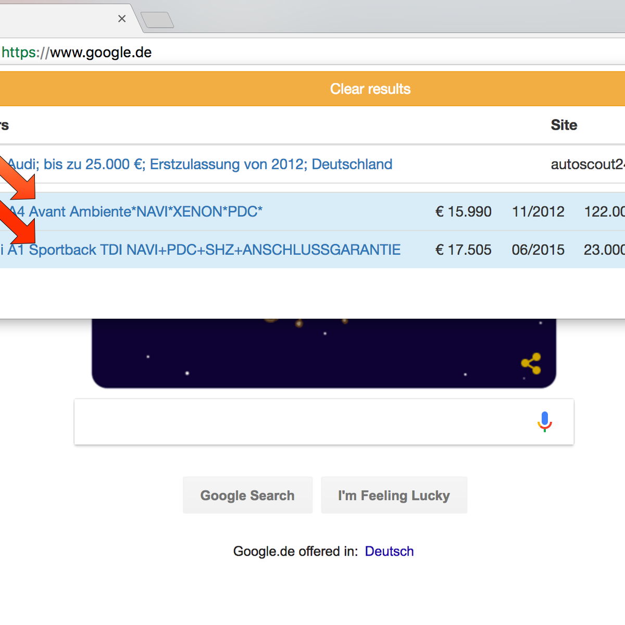Click the price € 15.990
This screenshot has width=625, height=625.
[463, 211]
